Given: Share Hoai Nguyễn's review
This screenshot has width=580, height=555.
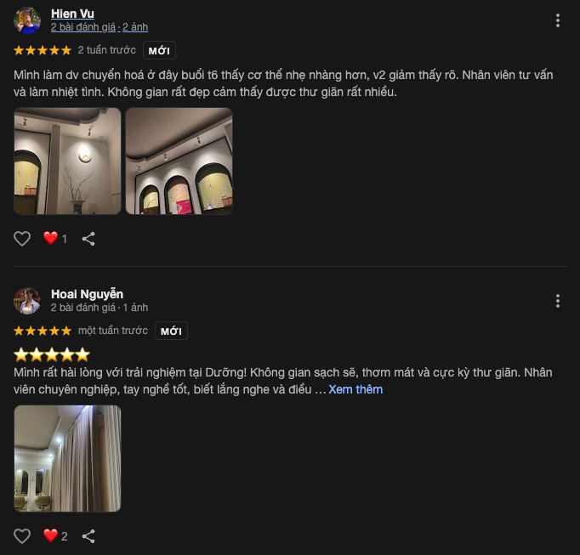Looking at the screenshot, I should pyautogui.click(x=88, y=535).
